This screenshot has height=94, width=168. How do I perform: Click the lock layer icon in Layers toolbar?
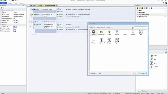(142, 8)
